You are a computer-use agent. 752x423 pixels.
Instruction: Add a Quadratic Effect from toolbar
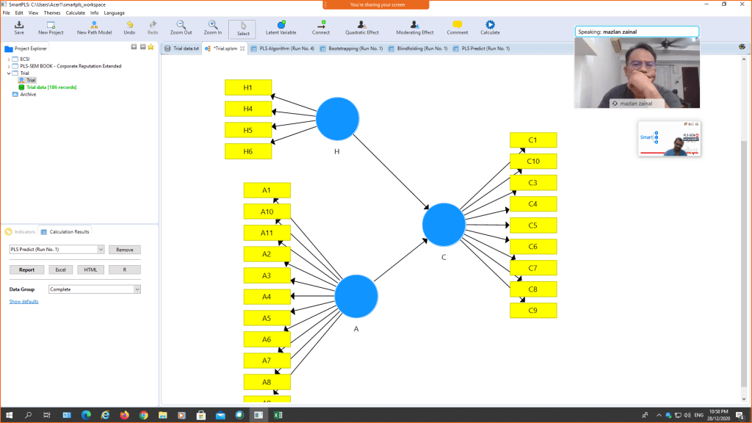[362, 28]
